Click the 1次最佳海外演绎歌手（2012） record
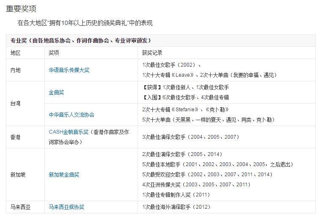317x215 pixels. 176,207
